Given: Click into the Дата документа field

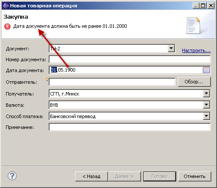Looking at the screenshot, I should [x=126, y=70].
